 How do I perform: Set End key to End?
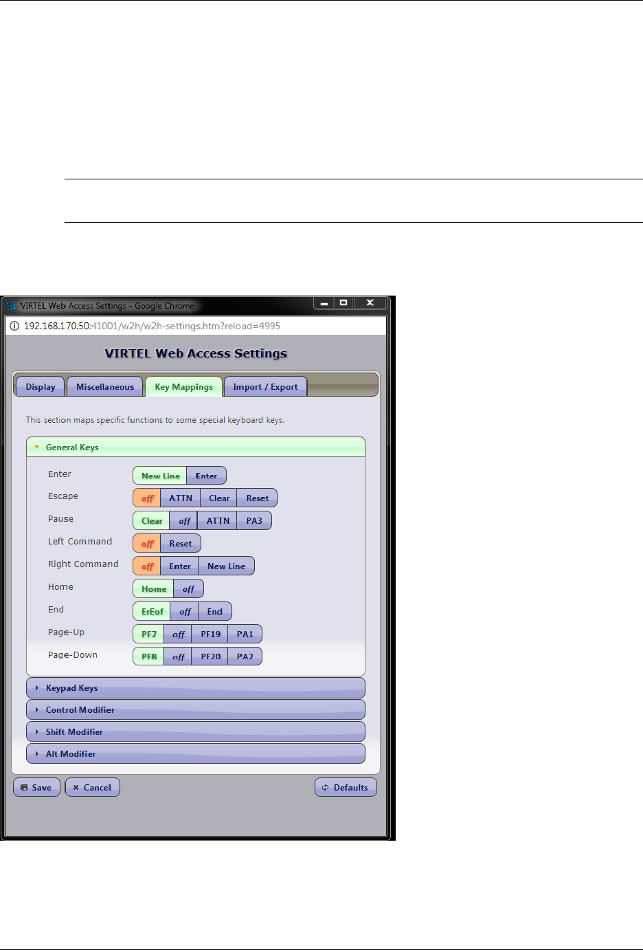(215, 612)
